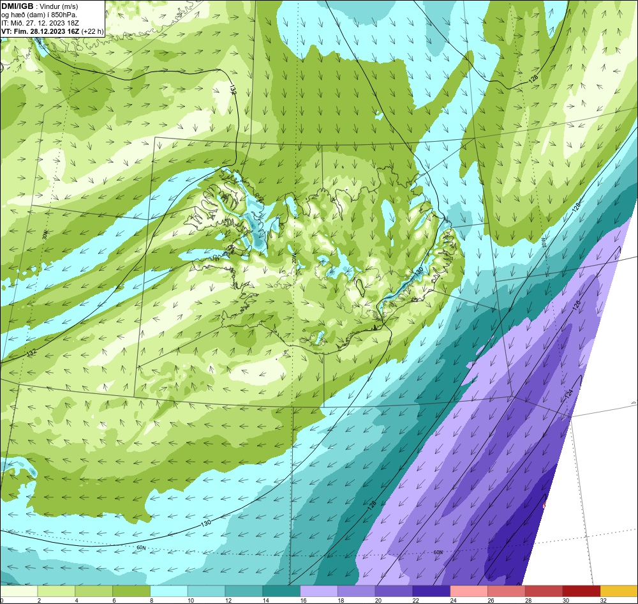Viewport: 638px width, 604px height.
Task: Pick the 28–30 m/s red legend swatch
Action: 544,591
